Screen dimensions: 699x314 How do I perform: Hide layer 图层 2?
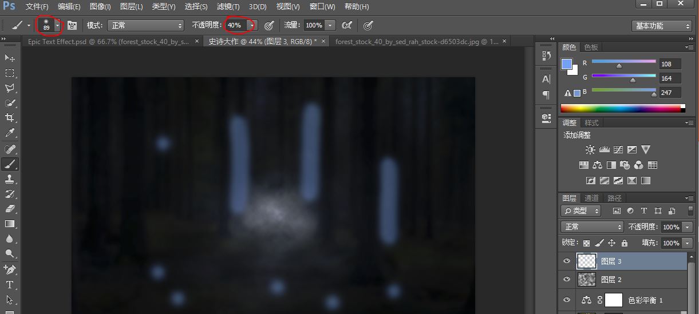point(567,280)
